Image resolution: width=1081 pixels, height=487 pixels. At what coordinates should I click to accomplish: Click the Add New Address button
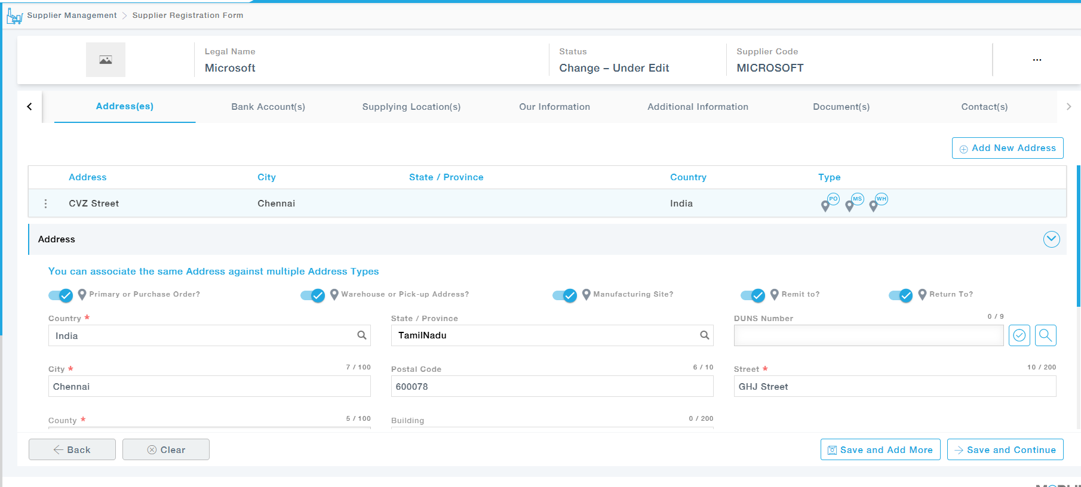1007,148
